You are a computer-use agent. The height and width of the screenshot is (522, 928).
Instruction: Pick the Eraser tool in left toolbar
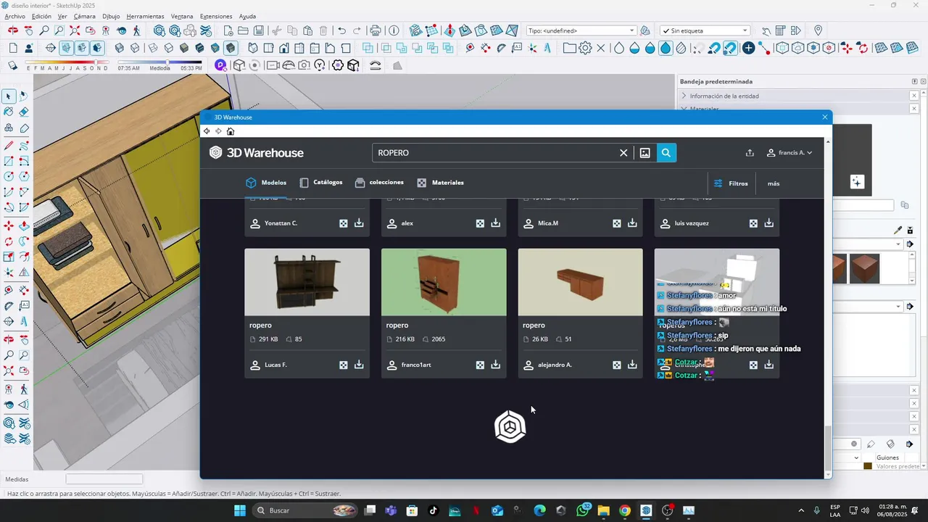pos(24,112)
